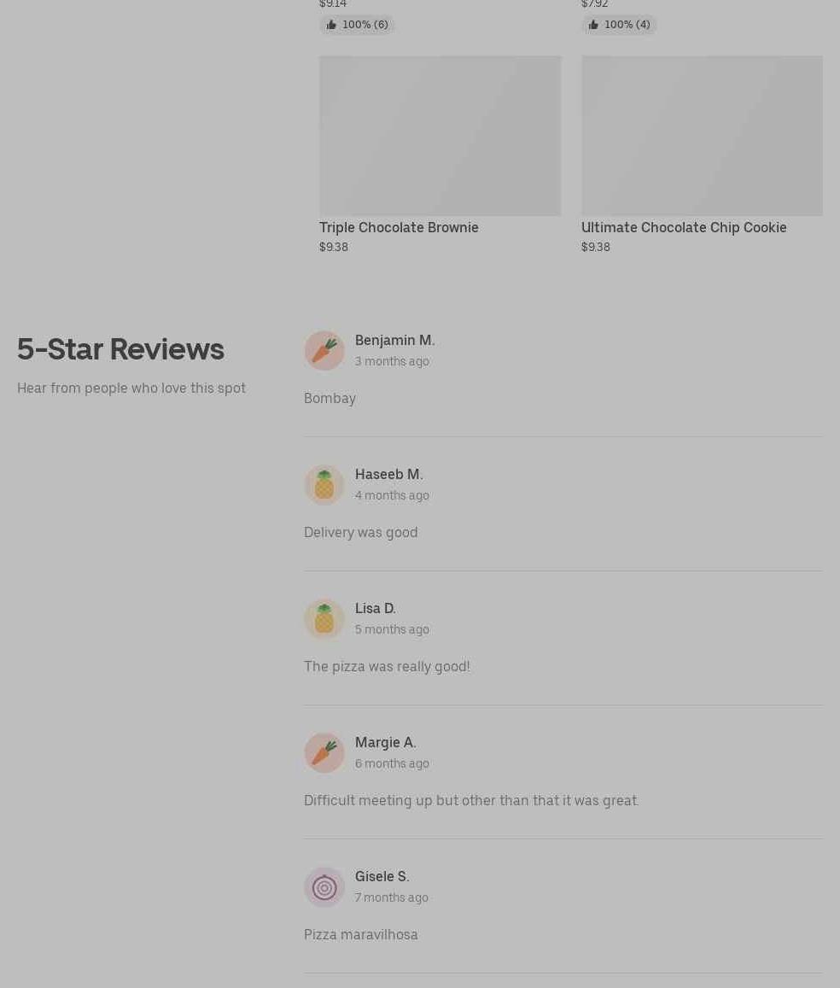
Task: Click the reviewer name Gisele S.
Action: tap(382, 876)
